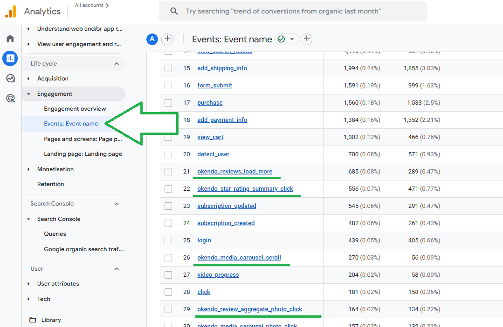Viewport: 503px width, 327px height.
Task: Collapse the Engagement tree arrow
Action: coord(28,94)
